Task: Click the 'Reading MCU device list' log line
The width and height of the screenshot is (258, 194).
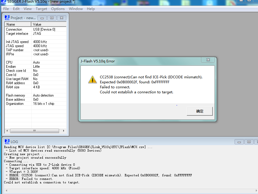Action: (x=78, y=147)
